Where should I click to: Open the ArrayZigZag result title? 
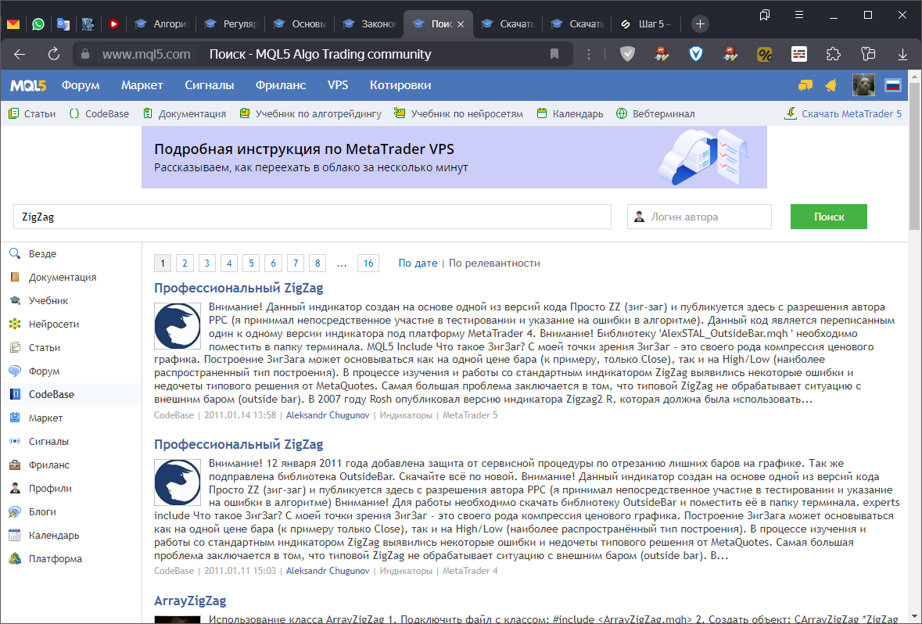[190, 601]
